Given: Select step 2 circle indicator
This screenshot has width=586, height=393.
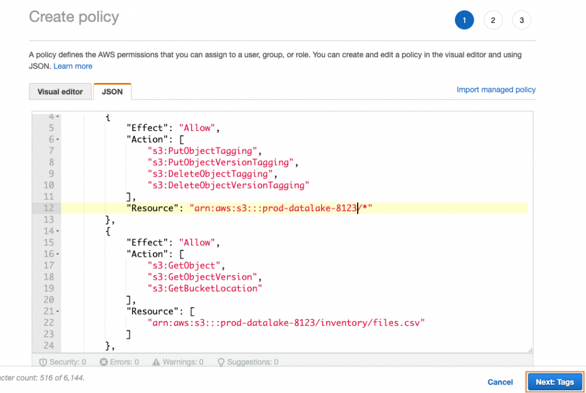Looking at the screenshot, I should click(493, 20).
